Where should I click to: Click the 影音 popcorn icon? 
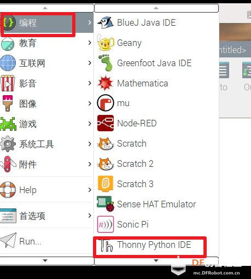coord(8,83)
